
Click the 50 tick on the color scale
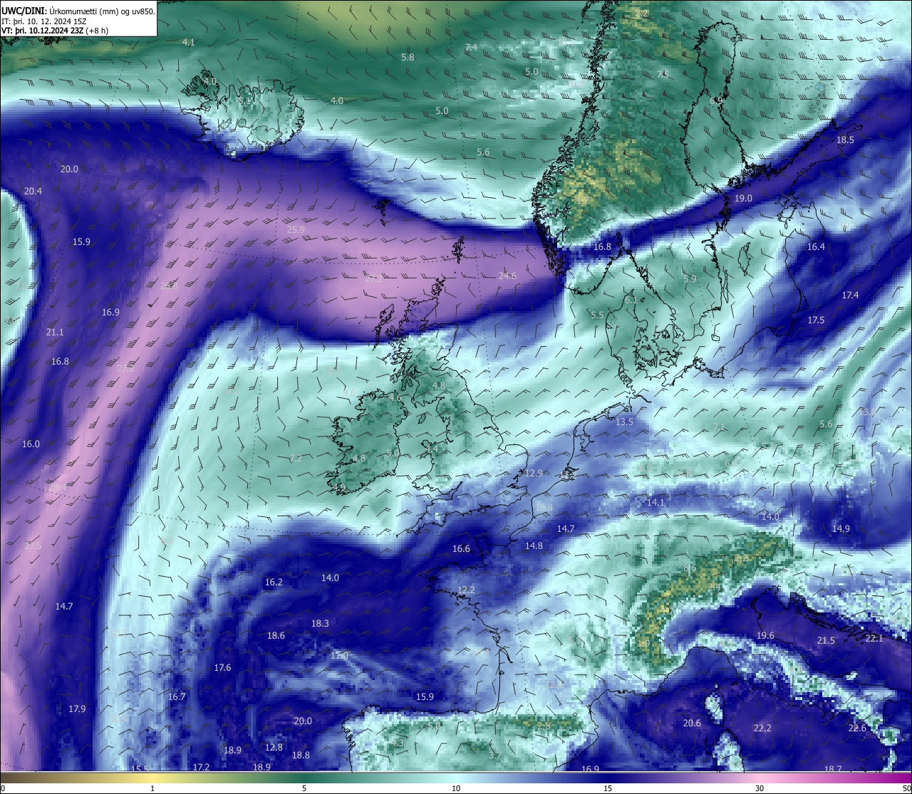[x=906, y=788]
